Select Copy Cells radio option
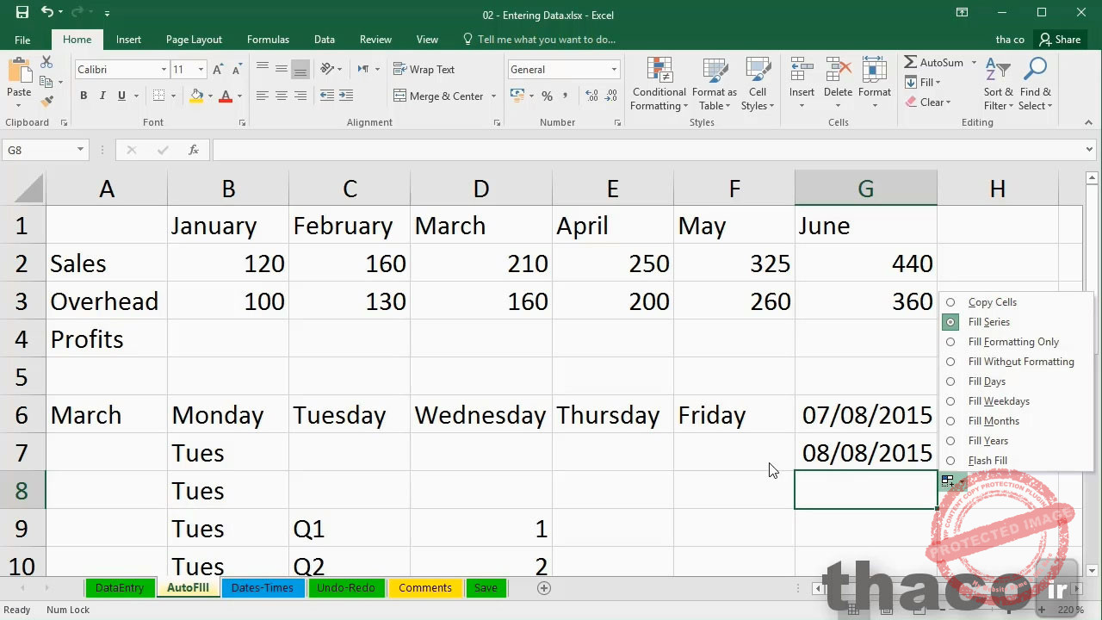Image resolution: width=1102 pixels, height=620 pixels. [950, 302]
